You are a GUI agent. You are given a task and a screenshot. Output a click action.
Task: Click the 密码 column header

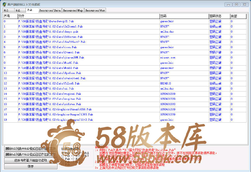[x=184, y=16]
